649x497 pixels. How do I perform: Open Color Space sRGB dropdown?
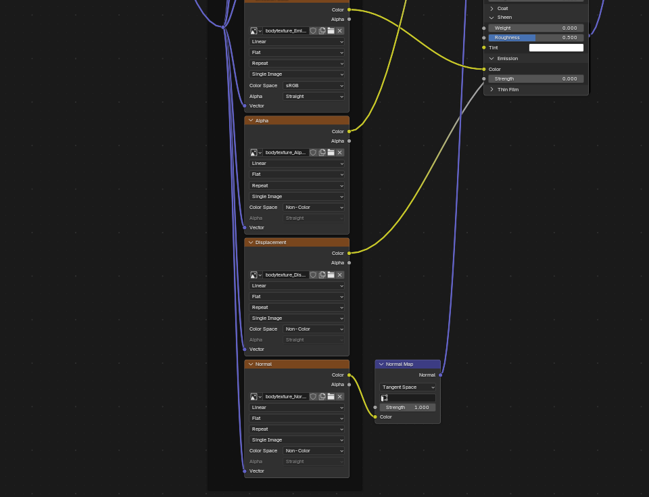pos(314,85)
